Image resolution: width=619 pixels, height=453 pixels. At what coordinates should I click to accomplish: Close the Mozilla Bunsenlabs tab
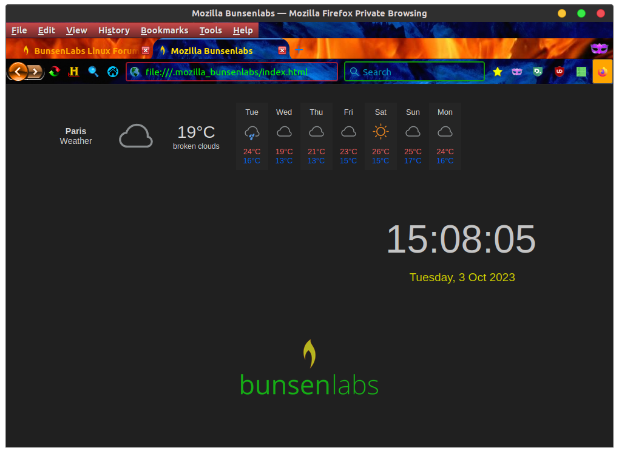282,50
